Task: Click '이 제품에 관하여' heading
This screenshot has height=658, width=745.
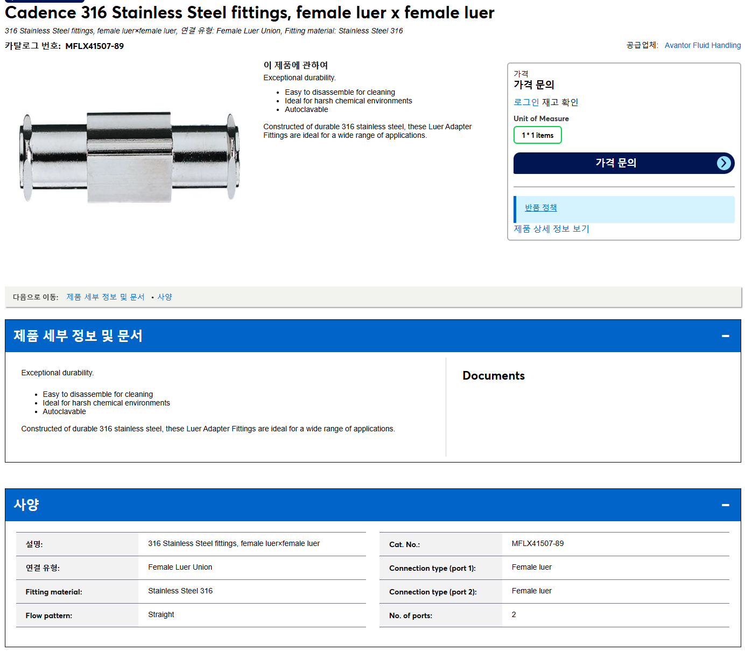Action: click(296, 65)
